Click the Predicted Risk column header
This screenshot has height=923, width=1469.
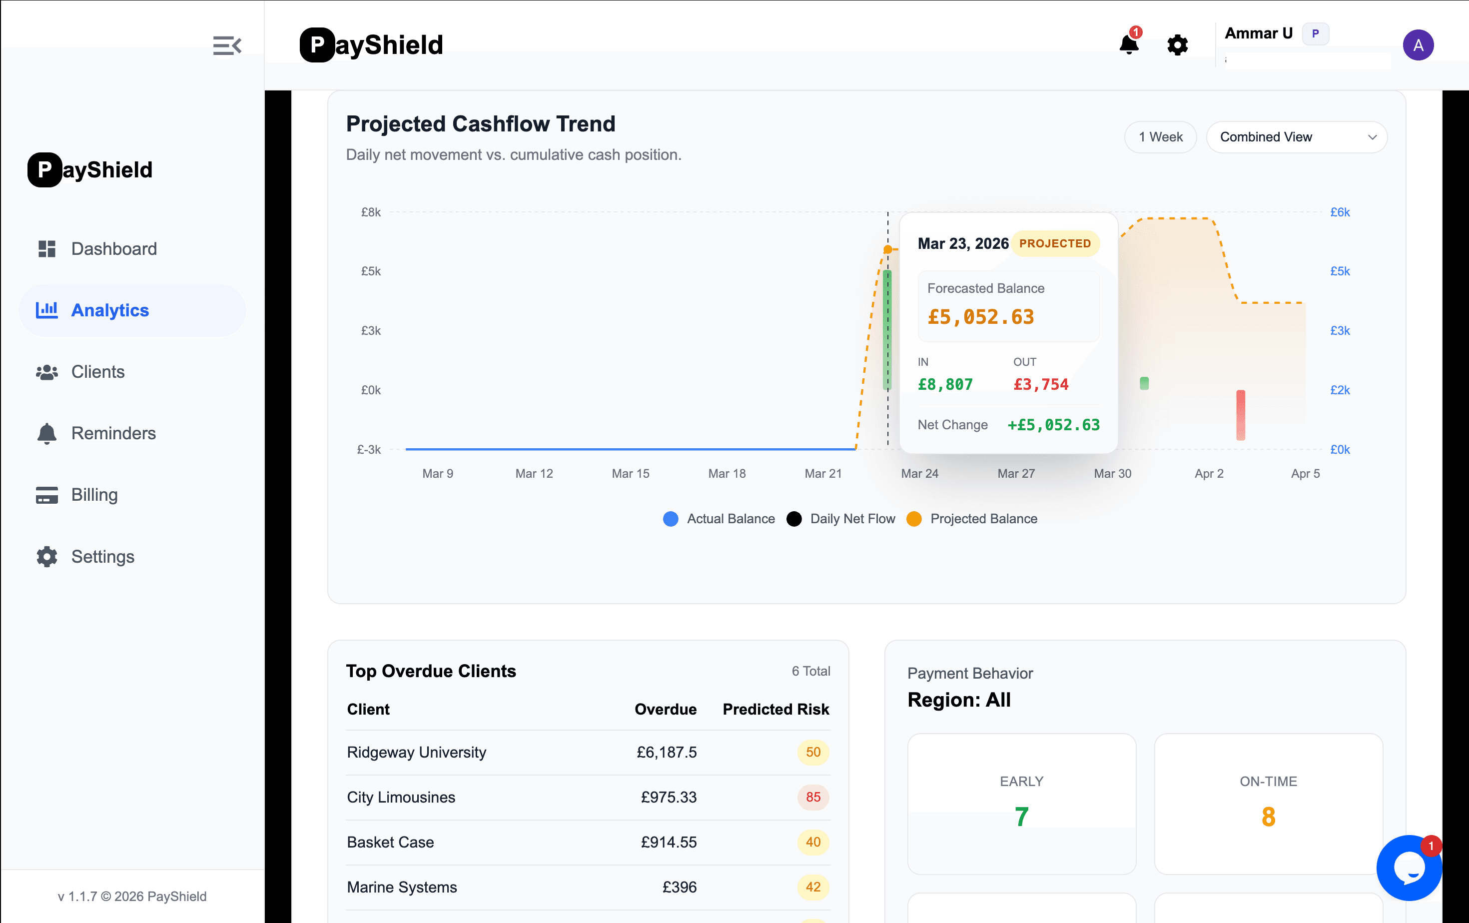775,709
